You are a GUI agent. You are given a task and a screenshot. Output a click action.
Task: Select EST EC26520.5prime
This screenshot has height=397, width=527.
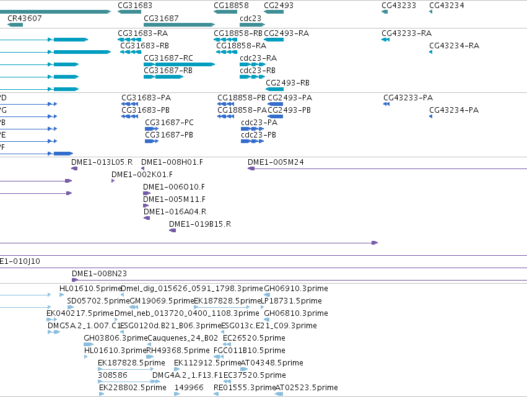pyautogui.click(x=227, y=344)
